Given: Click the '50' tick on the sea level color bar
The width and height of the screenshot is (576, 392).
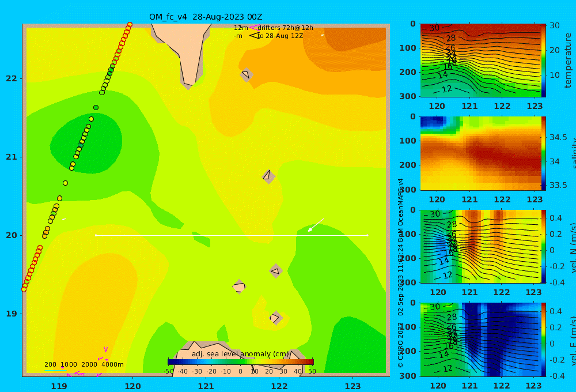Looking at the screenshot, I should pos(312,371).
